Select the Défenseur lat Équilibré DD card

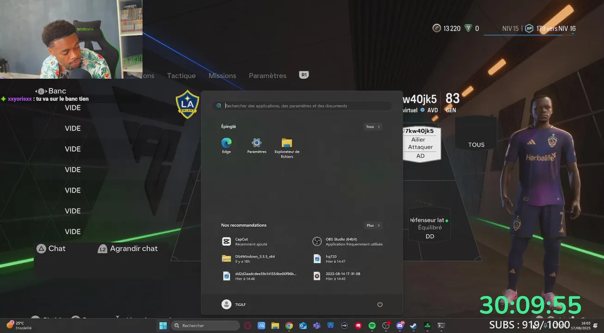pyautogui.click(x=429, y=224)
